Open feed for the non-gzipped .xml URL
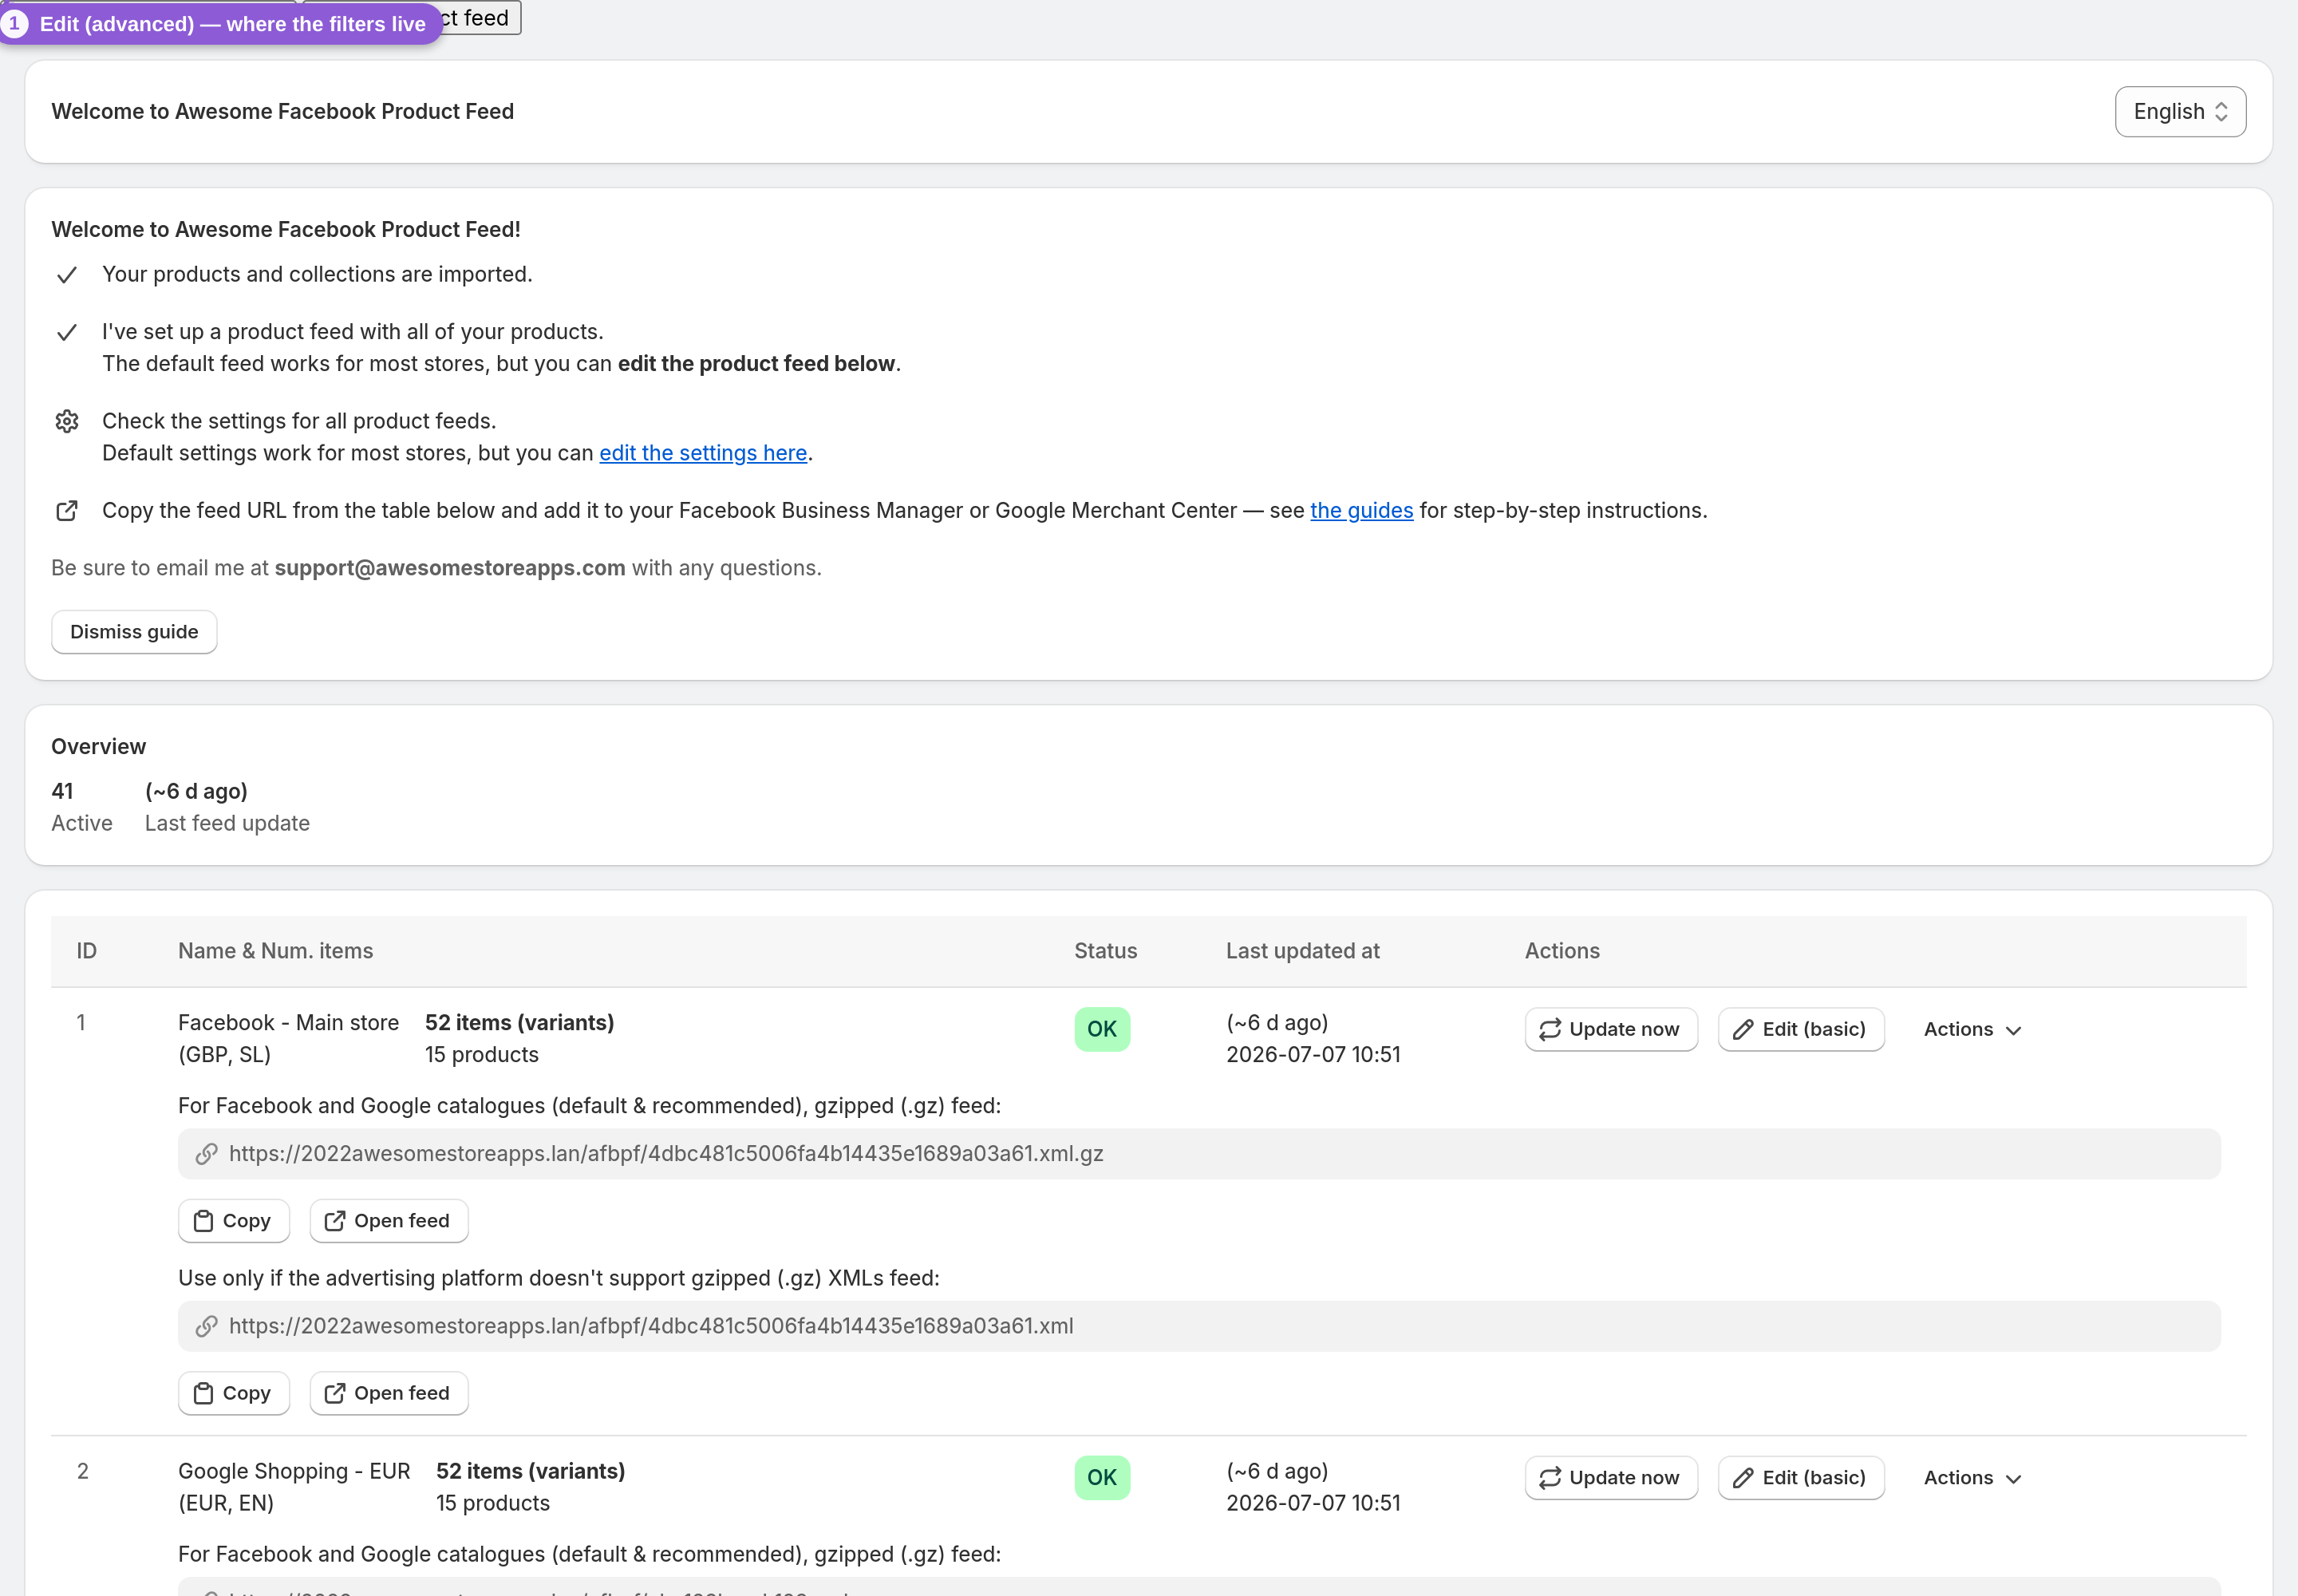Screen dimensions: 2298x1596 tap(389, 1393)
